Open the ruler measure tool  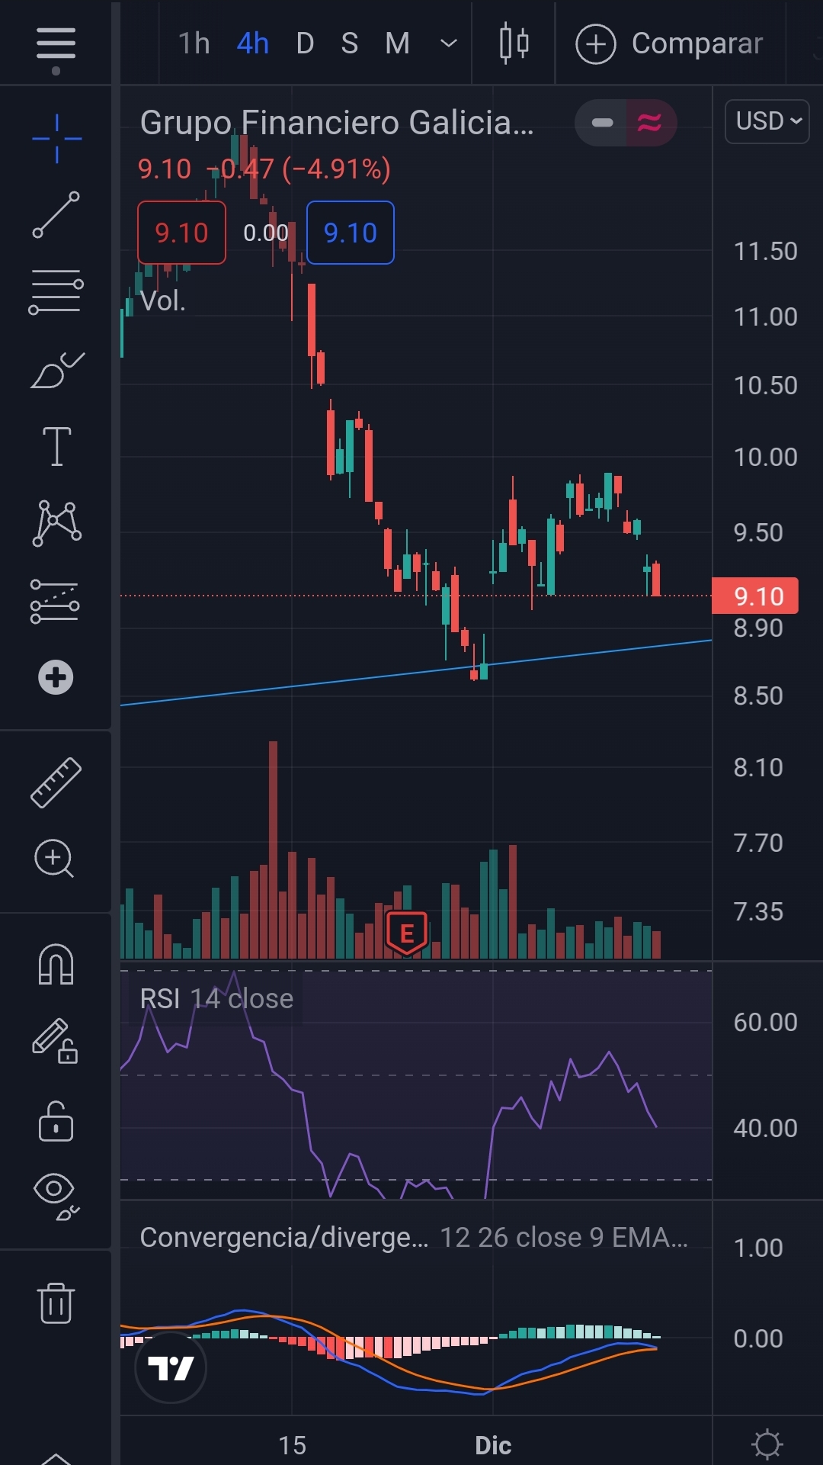tap(56, 782)
